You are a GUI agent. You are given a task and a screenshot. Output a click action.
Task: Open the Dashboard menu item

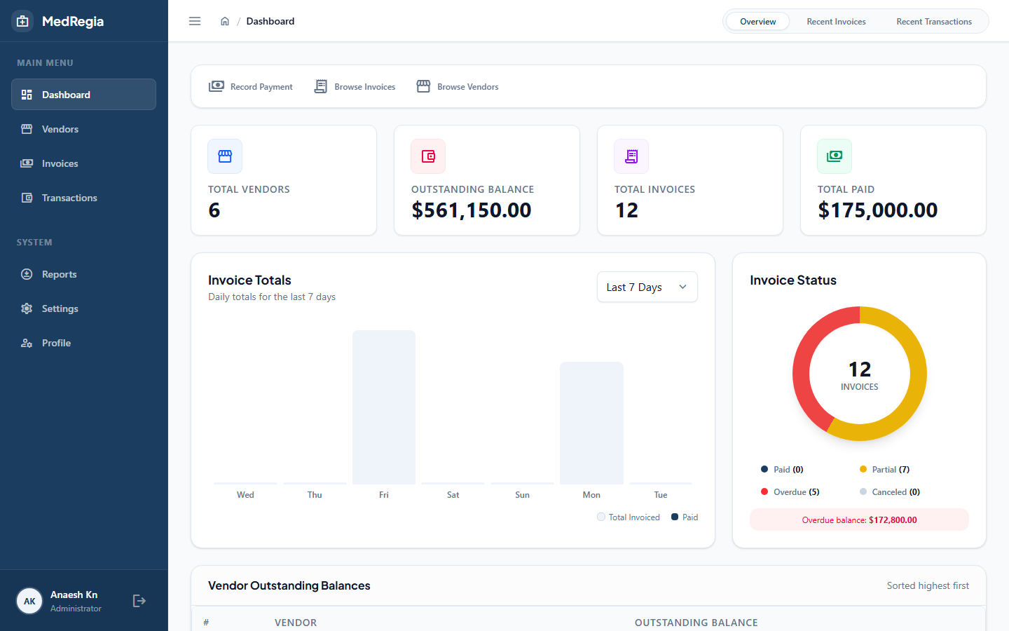coord(83,95)
